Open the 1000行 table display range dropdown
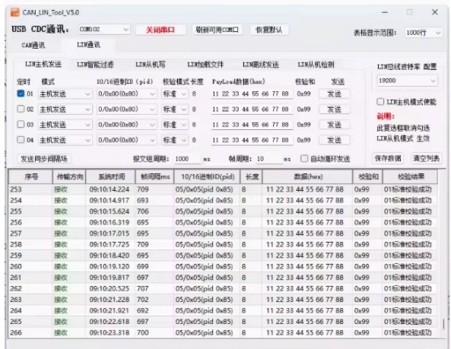The width and height of the screenshot is (451, 349). (x=423, y=33)
